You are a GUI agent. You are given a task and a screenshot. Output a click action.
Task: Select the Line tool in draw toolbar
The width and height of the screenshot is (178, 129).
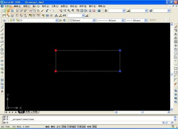[2, 27]
